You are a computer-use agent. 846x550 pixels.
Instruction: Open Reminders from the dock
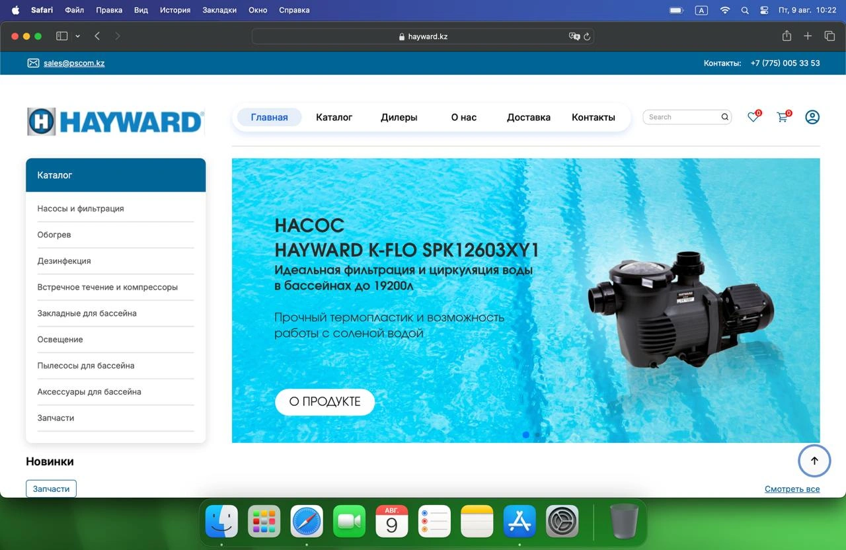(434, 522)
